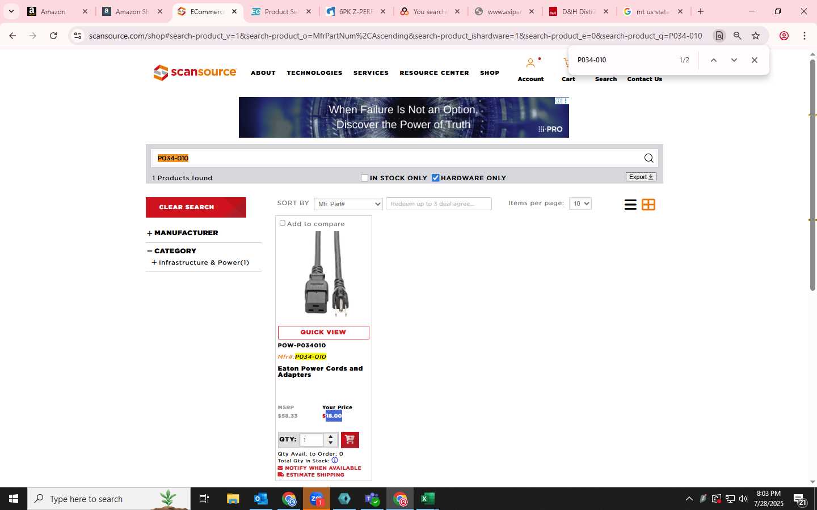Click the Total Qty in Stock info icon

(x=335, y=460)
